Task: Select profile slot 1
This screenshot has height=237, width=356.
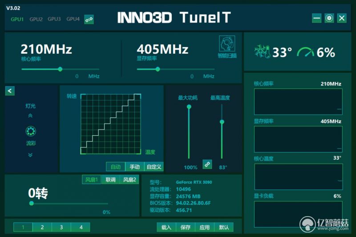Action: 23,227
